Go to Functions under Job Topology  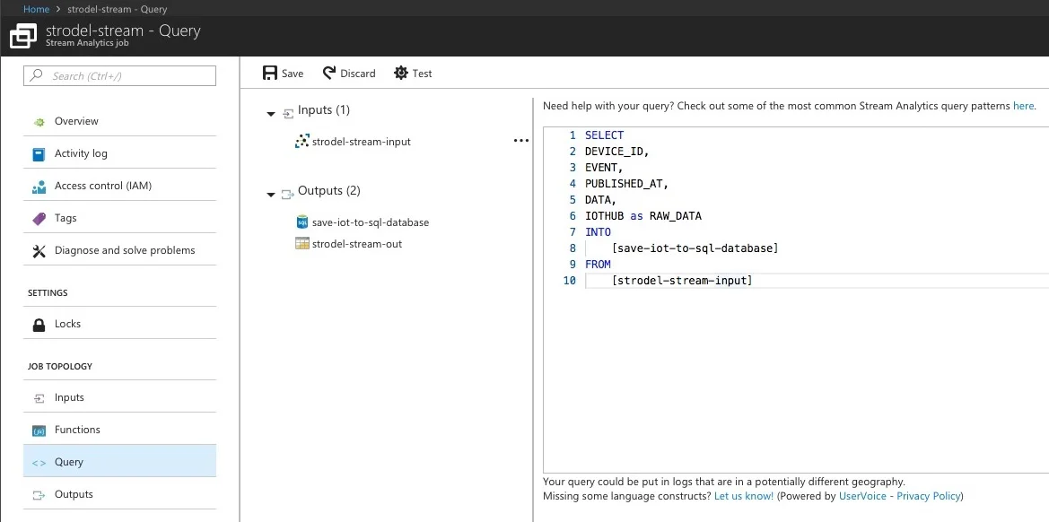pos(119,429)
